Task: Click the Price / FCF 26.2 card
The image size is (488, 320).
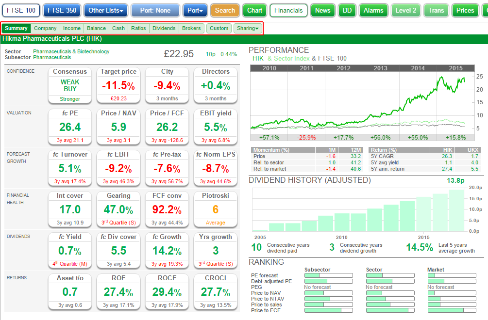Action: 167,127
